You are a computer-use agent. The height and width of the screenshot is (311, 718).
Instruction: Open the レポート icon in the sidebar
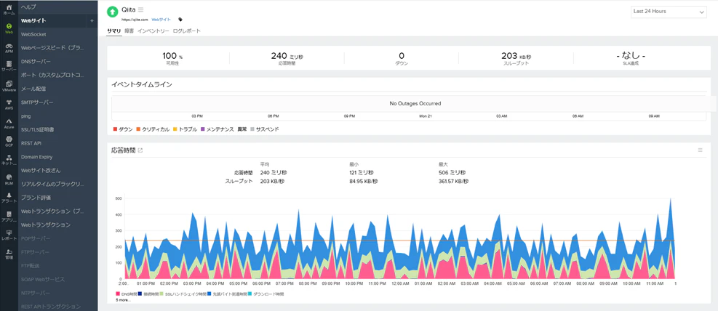pos(9,234)
